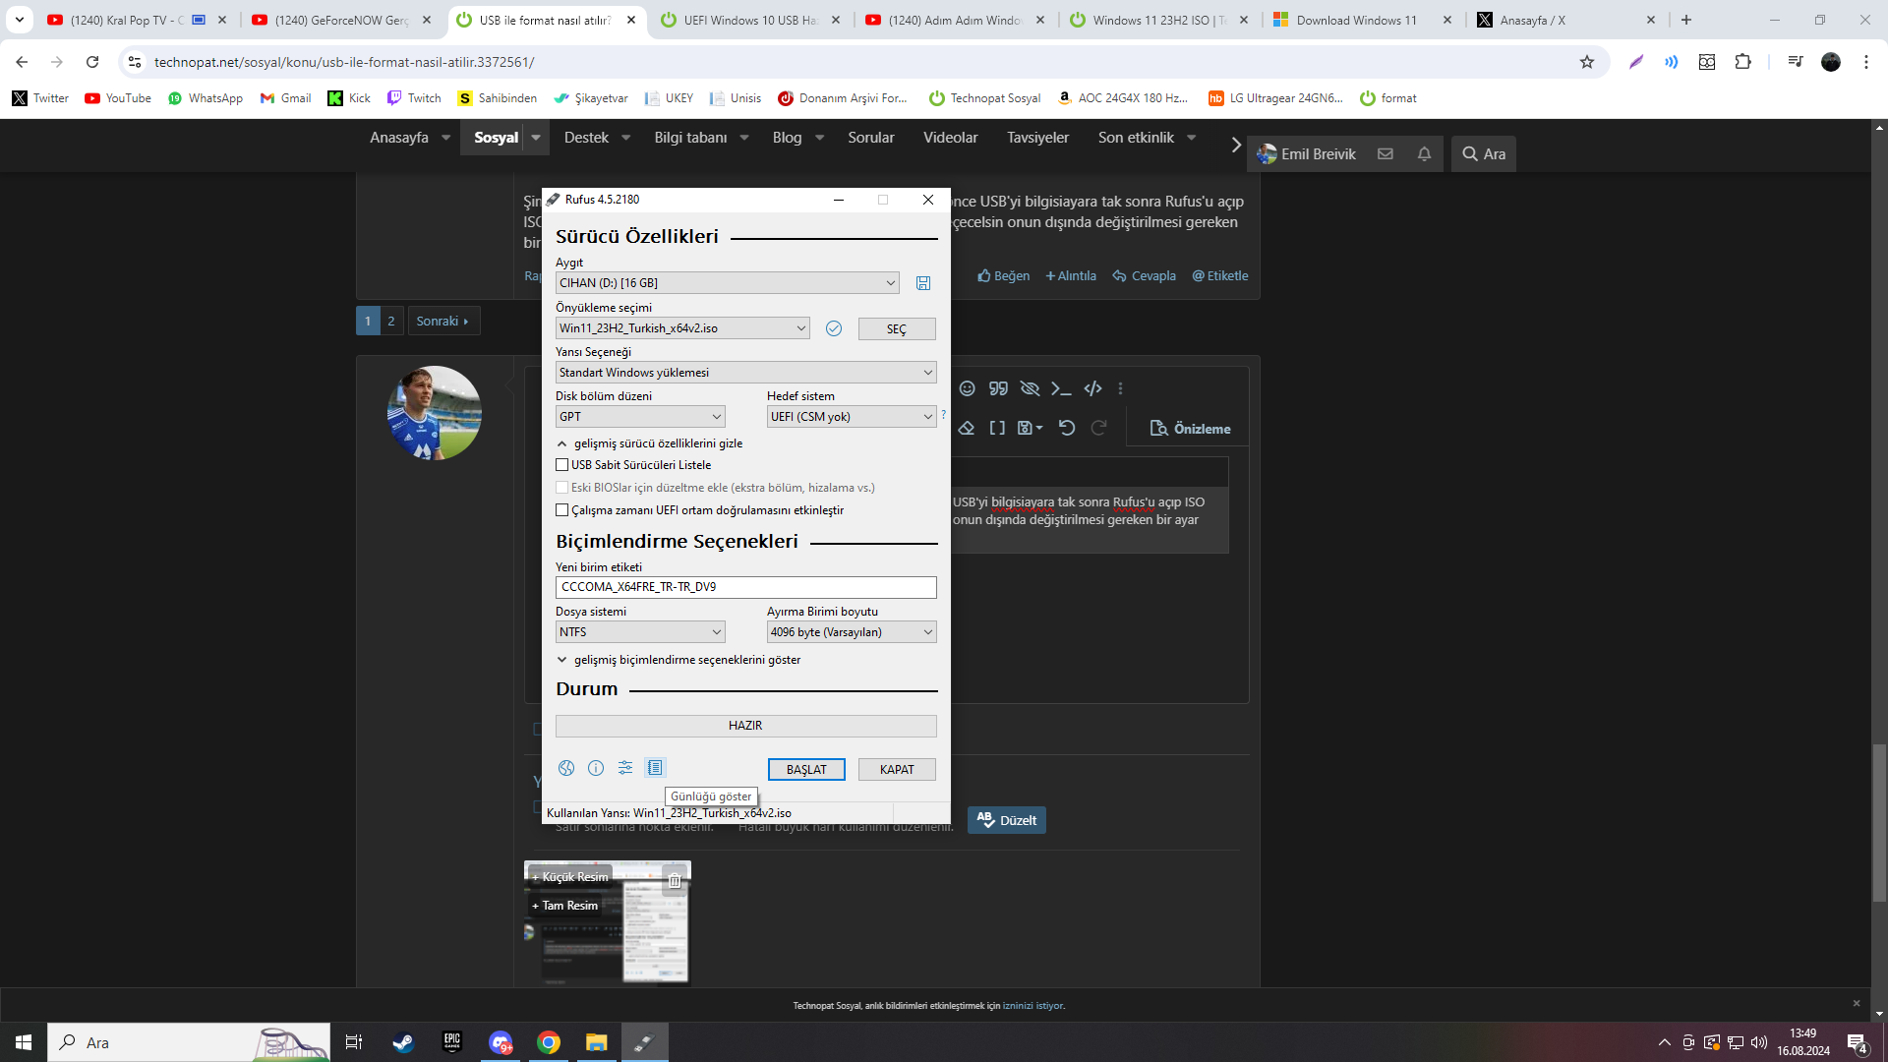Click the save device image icon
This screenshot has height=1062, width=1888.
[923, 283]
